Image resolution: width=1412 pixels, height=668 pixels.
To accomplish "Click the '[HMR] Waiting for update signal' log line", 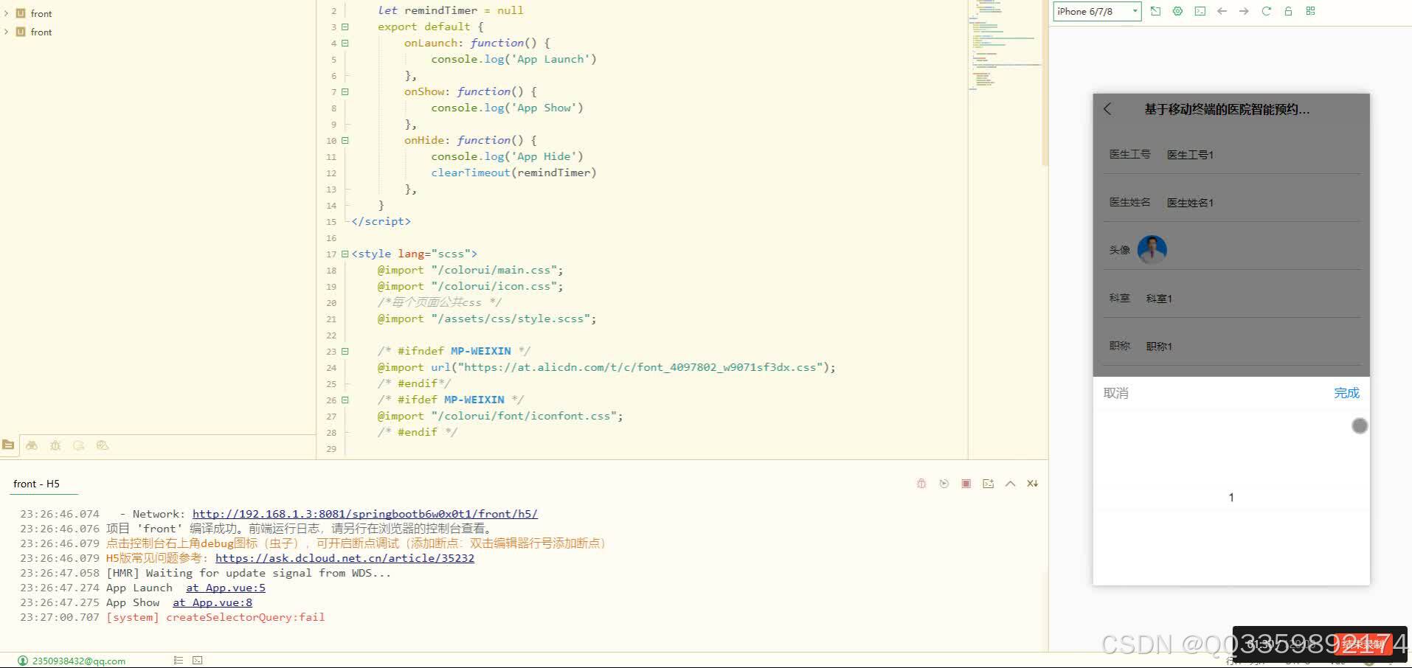I will (249, 573).
